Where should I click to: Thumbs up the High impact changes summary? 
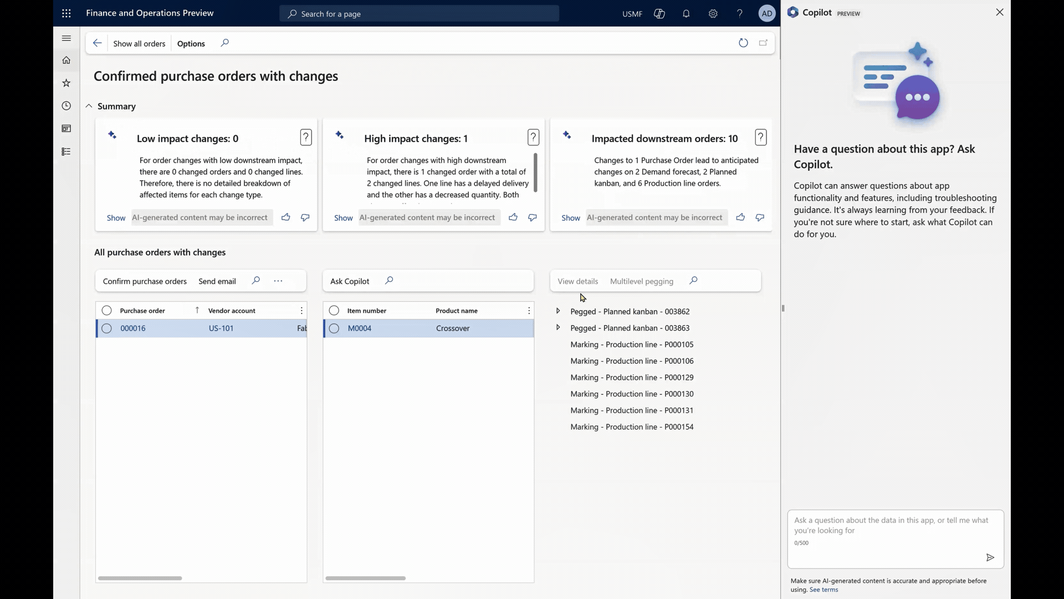(x=513, y=217)
